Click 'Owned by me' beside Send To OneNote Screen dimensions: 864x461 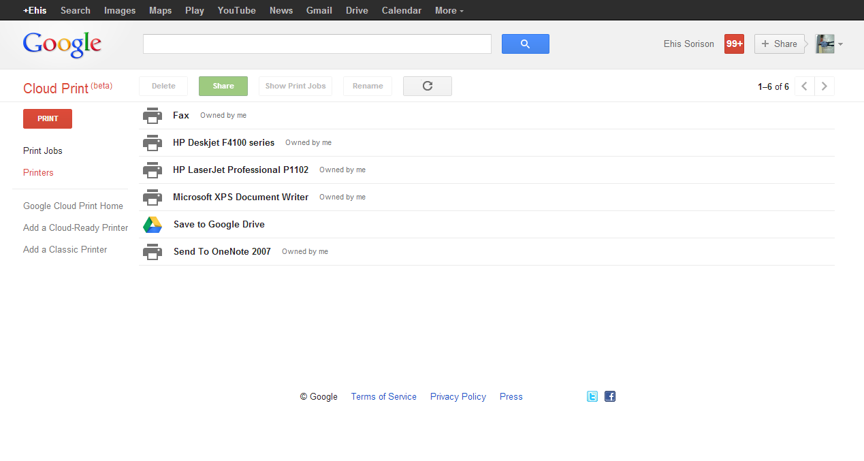point(305,252)
